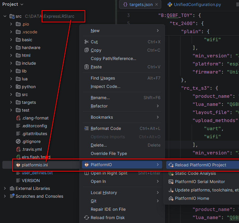
Task: Click the Static Code Analysis icon
Action: coord(171,173)
